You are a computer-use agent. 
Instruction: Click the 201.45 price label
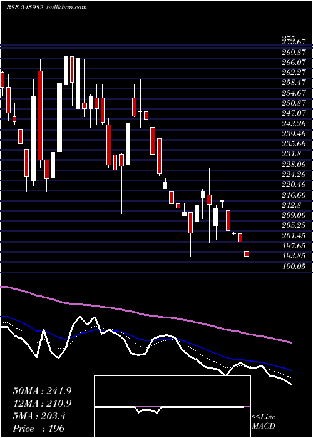(294, 236)
